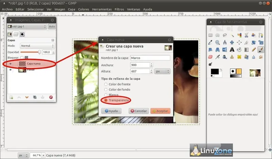Screen dimensions: 272x159
Task: Select the Fuzzy Select wand tool
Action: tap(232, 35)
